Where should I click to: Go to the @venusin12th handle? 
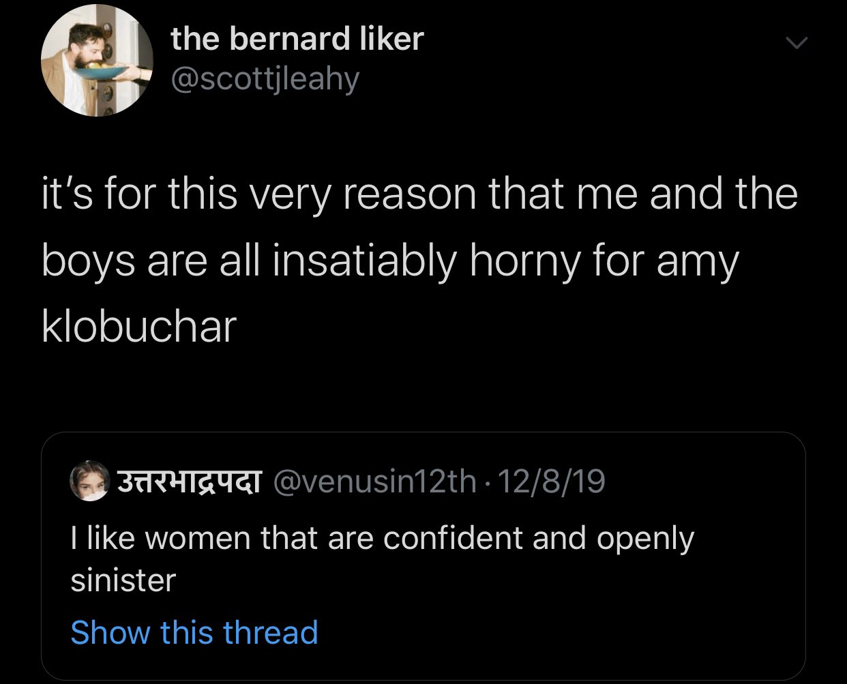(x=374, y=483)
